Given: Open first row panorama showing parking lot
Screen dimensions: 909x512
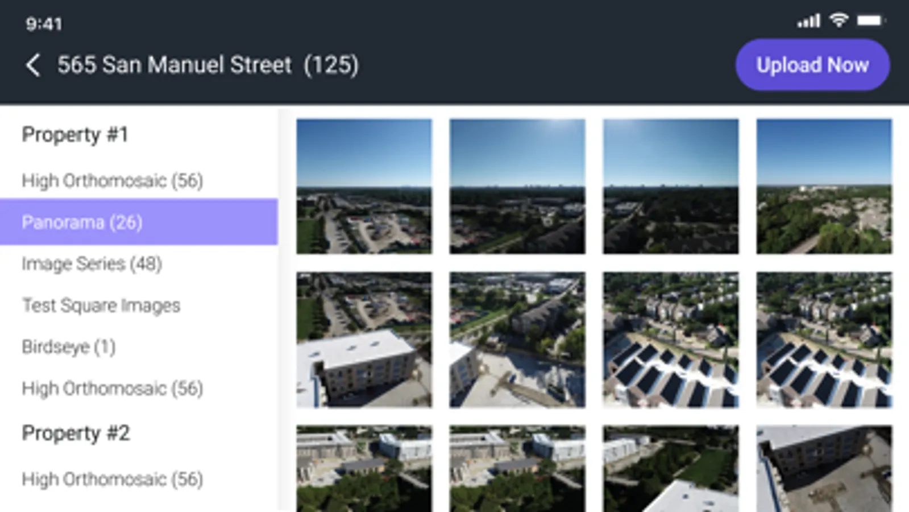Looking at the screenshot, I should (x=364, y=186).
